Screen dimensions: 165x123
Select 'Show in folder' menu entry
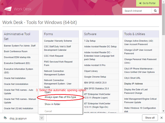click(53, 104)
